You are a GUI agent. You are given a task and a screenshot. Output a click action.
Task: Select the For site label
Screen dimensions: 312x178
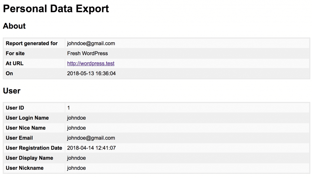15,53
